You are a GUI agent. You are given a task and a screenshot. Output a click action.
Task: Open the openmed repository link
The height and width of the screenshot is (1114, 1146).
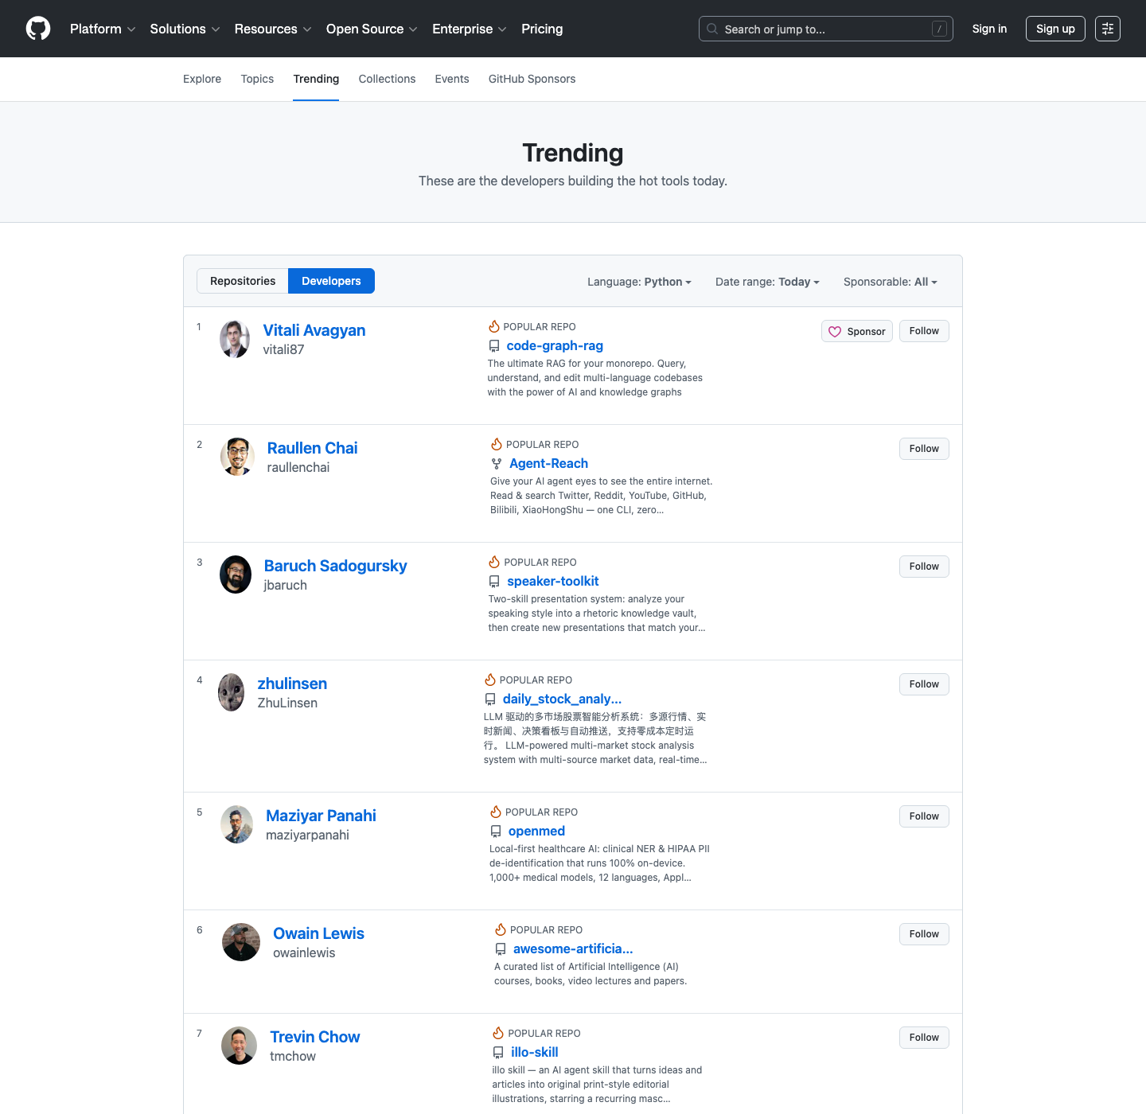(536, 832)
